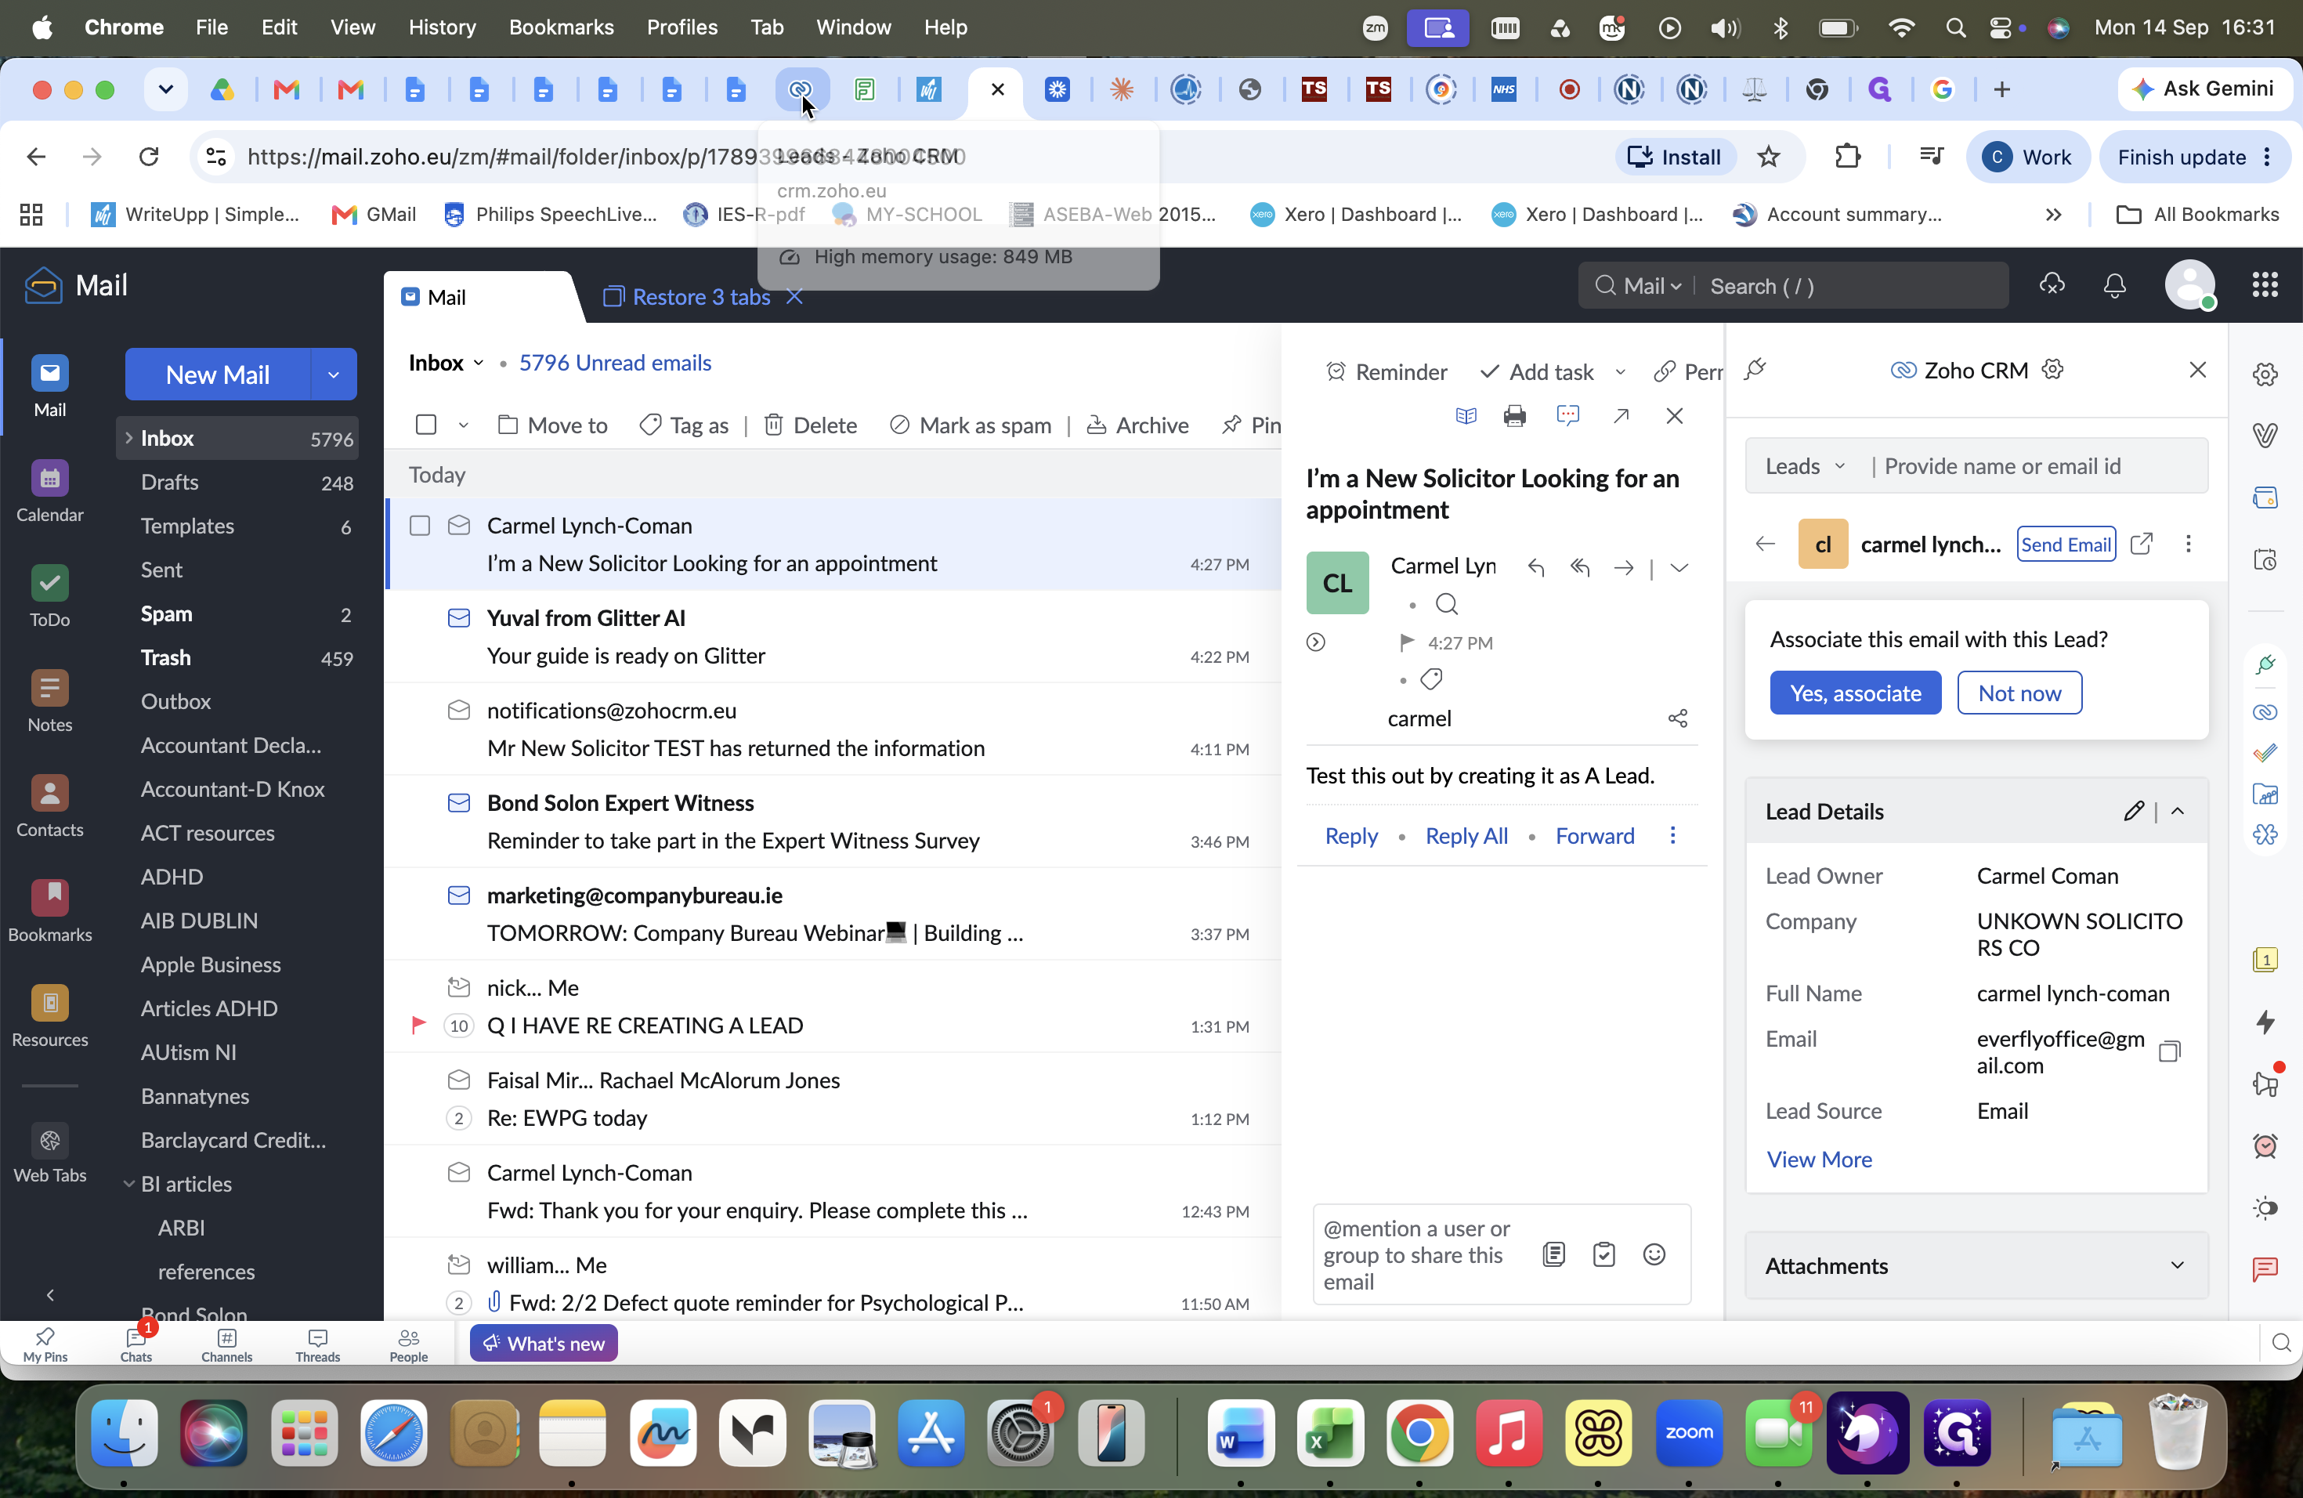Click the tag icon under 4:27 PM

pos(1431,679)
